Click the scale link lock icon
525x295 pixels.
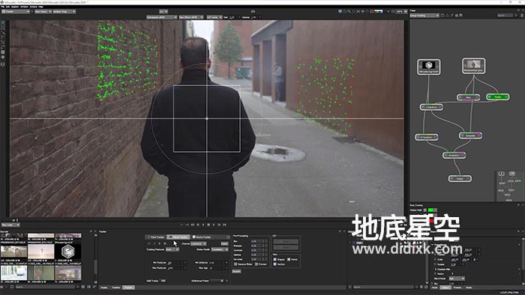coord(475,259)
